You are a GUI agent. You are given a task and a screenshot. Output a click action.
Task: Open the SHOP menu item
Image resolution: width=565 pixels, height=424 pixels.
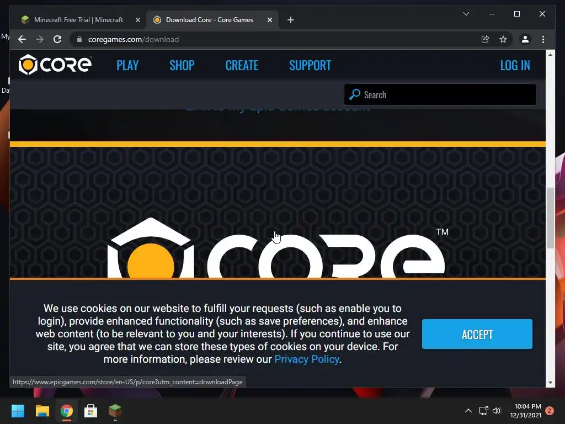click(x=182, y=65)
